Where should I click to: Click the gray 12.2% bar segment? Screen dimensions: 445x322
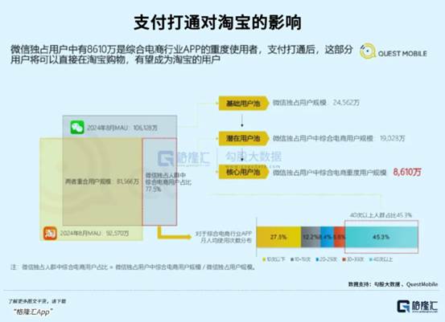[x=311, y=237]
